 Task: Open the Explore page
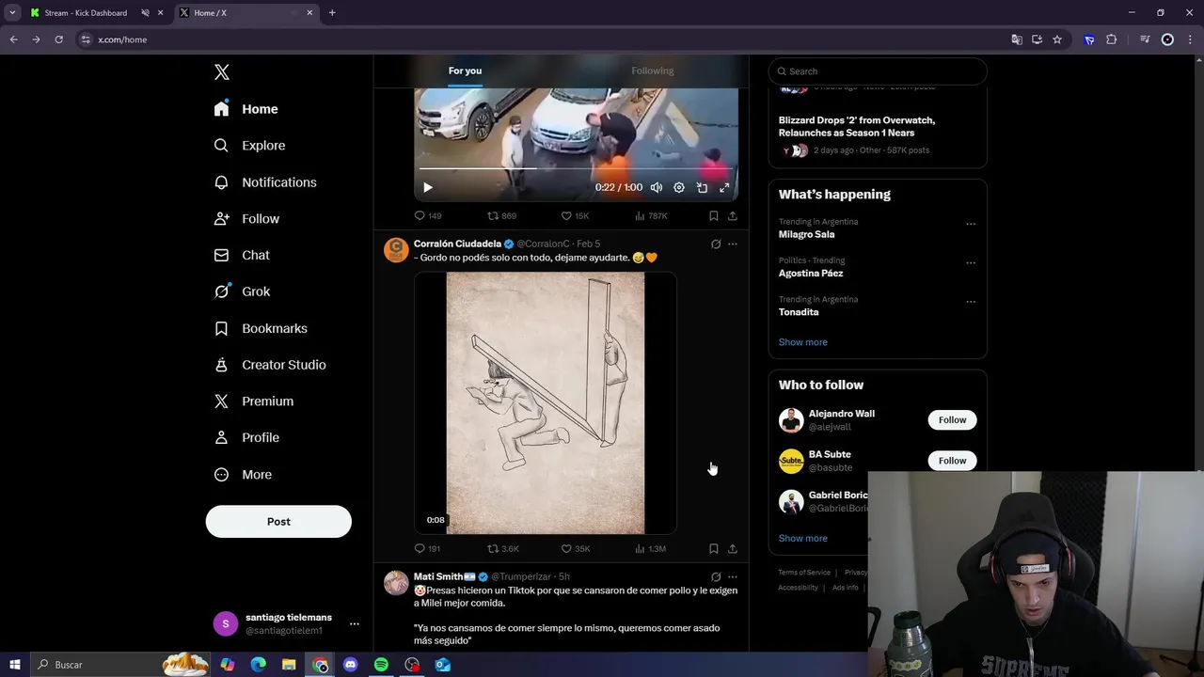(x=249, y=146)
